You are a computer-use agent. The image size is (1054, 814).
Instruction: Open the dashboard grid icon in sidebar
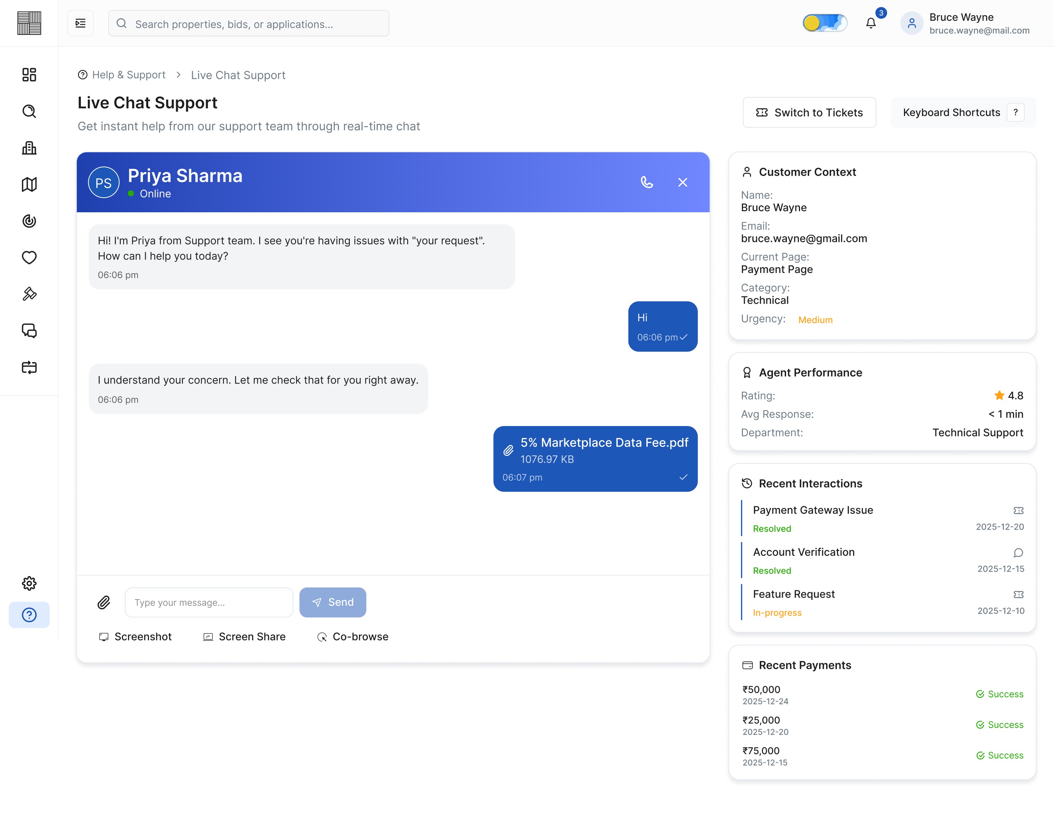[x=29, y=75]
